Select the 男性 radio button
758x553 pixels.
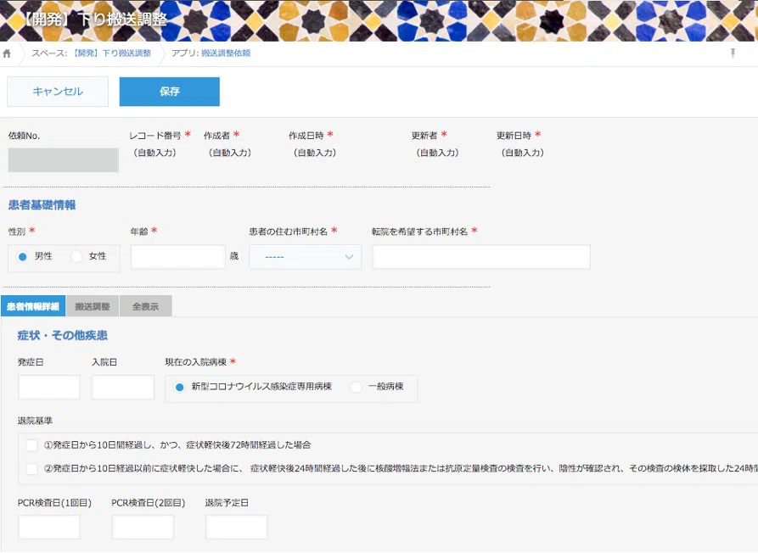coord(23,256)
